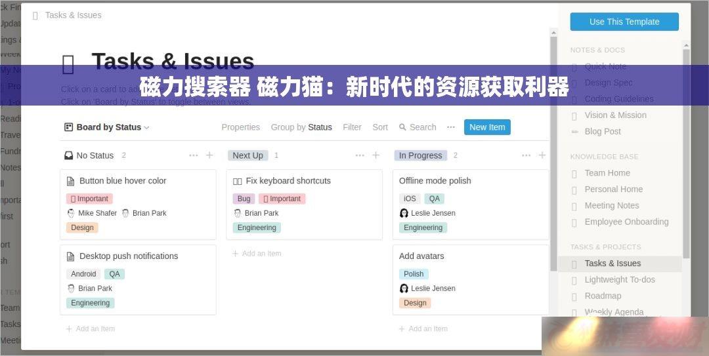This screenshot has width=709, height=356.
Task: Click Add an Item under No Status column
Action: coord(91,329)
